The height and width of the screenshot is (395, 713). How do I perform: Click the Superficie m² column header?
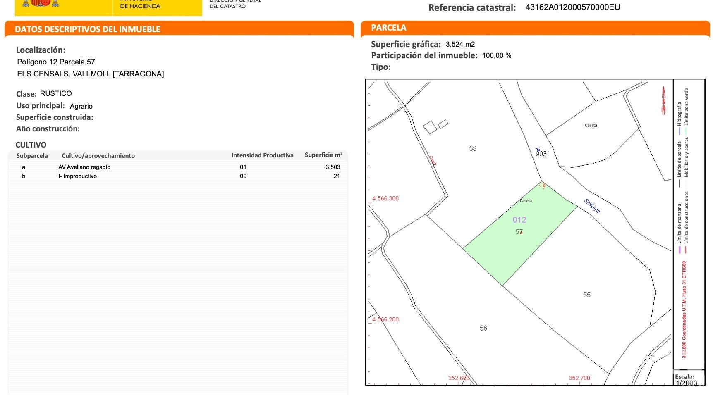click(323, 155)
